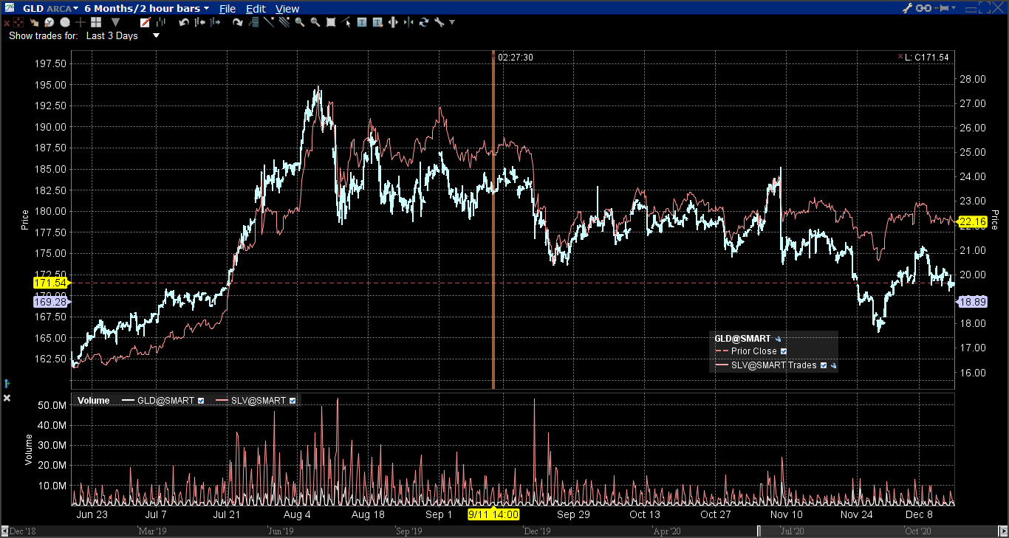Click the chain link window grouping icon
1009x538 pixels.
pyautogui.click(x=923, y=8)
